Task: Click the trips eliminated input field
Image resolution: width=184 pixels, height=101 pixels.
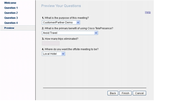Action: 51,43
